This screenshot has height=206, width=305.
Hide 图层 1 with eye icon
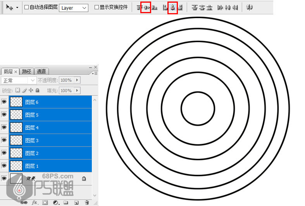4,166
